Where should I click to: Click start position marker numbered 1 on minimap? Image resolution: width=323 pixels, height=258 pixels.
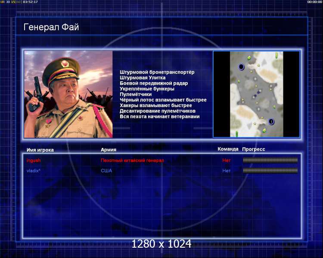click(x=271, y=122)
